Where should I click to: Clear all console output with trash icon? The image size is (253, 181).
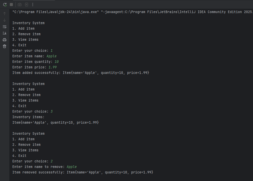[5, 46]
